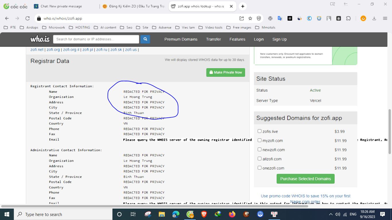This screenshot has height=220, width=392.
Task: Focus the domain or IP search field
Action: click(96, 39)
